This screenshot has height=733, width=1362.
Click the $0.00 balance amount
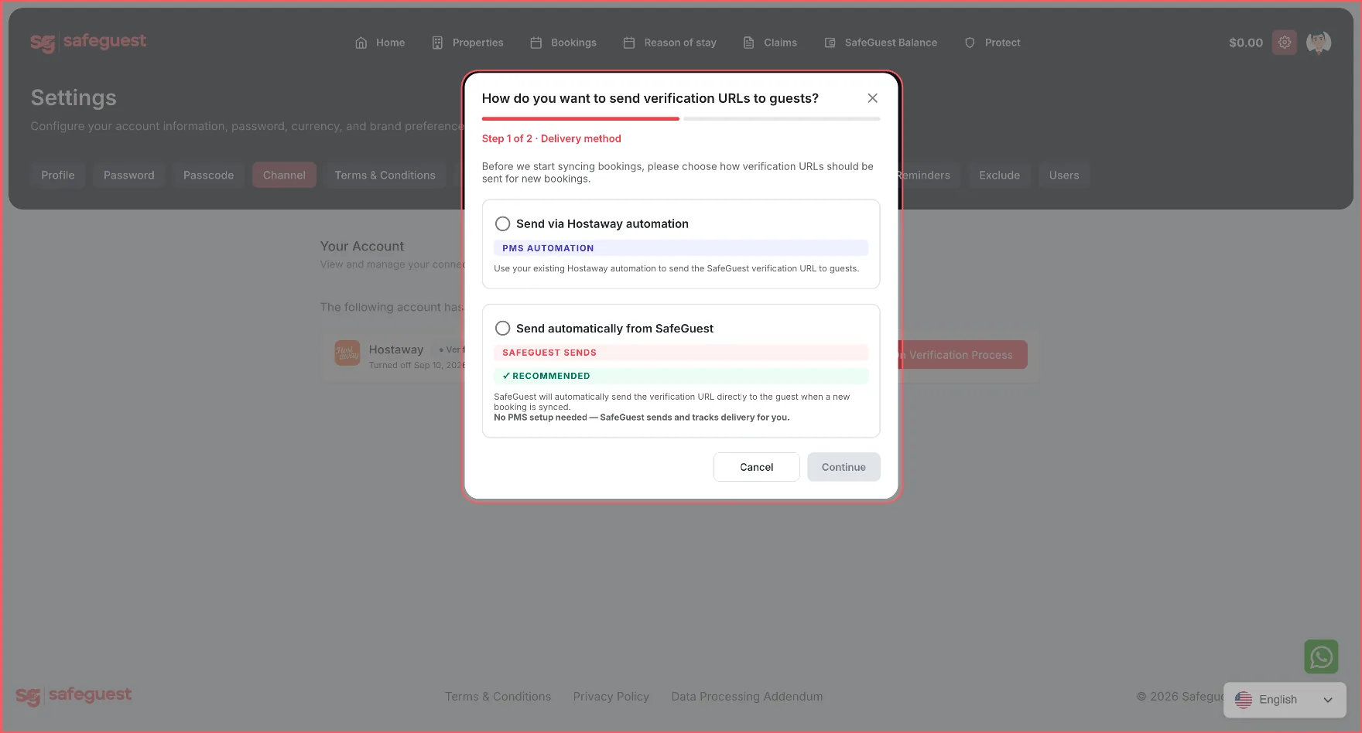(1246, 43)
